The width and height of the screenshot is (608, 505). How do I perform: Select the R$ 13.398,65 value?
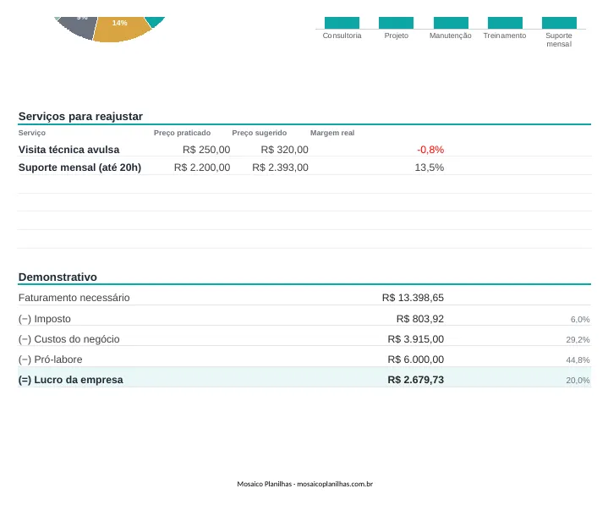pos(413,298)
